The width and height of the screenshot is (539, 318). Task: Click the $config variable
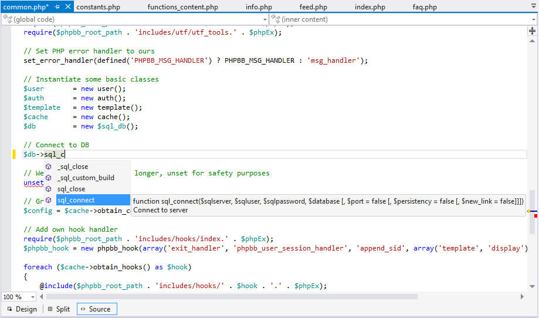coord(38,211)
